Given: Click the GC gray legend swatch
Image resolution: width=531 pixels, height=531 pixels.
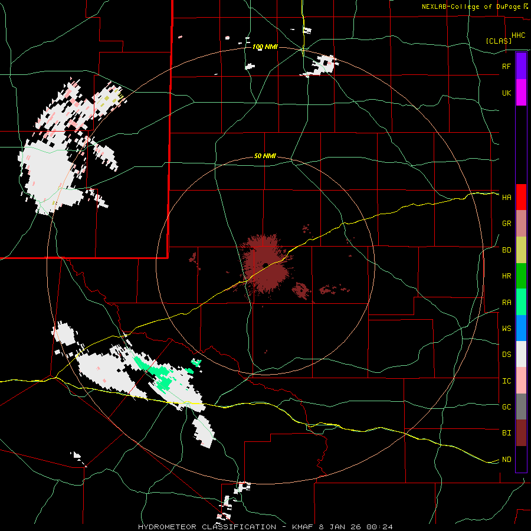Looking at the screenshot, I should tap(521, 407).
